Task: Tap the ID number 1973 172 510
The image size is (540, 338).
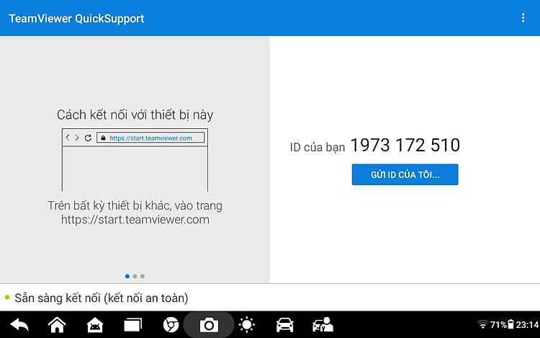Action: pos(405,145)
